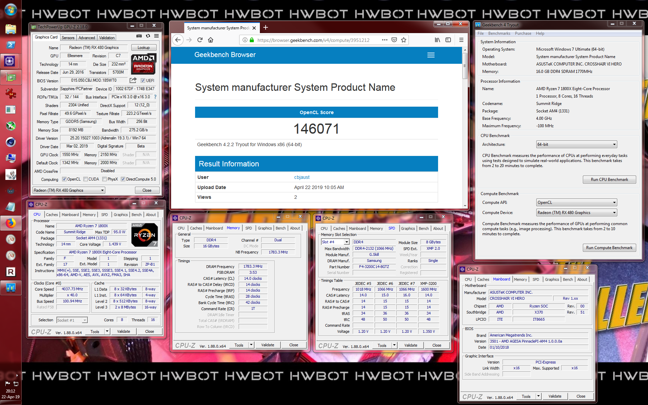The width and height of the screenshot is (648, 405).
Task: Open the GPU selection dropdown in GPU-Z
Action: [x=69, y=190]
